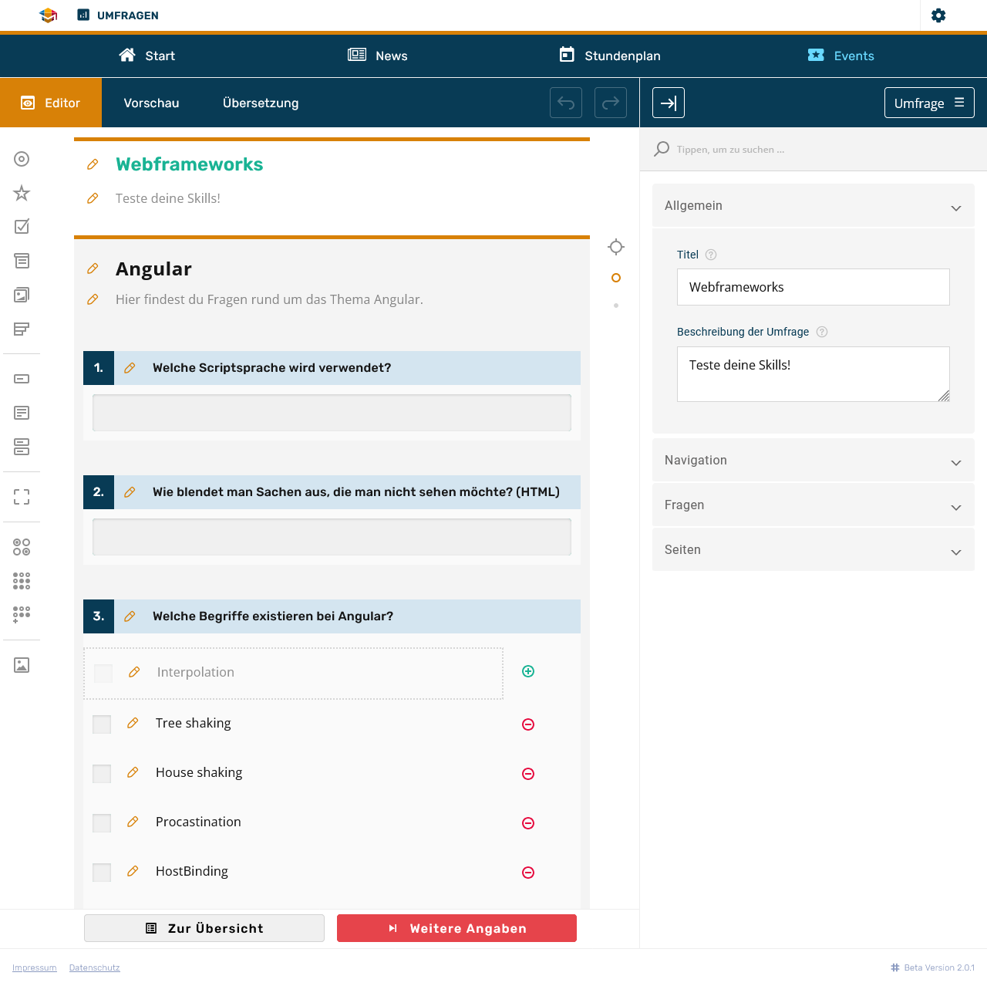Switch to the Übersetzung tab

[261, 103]
